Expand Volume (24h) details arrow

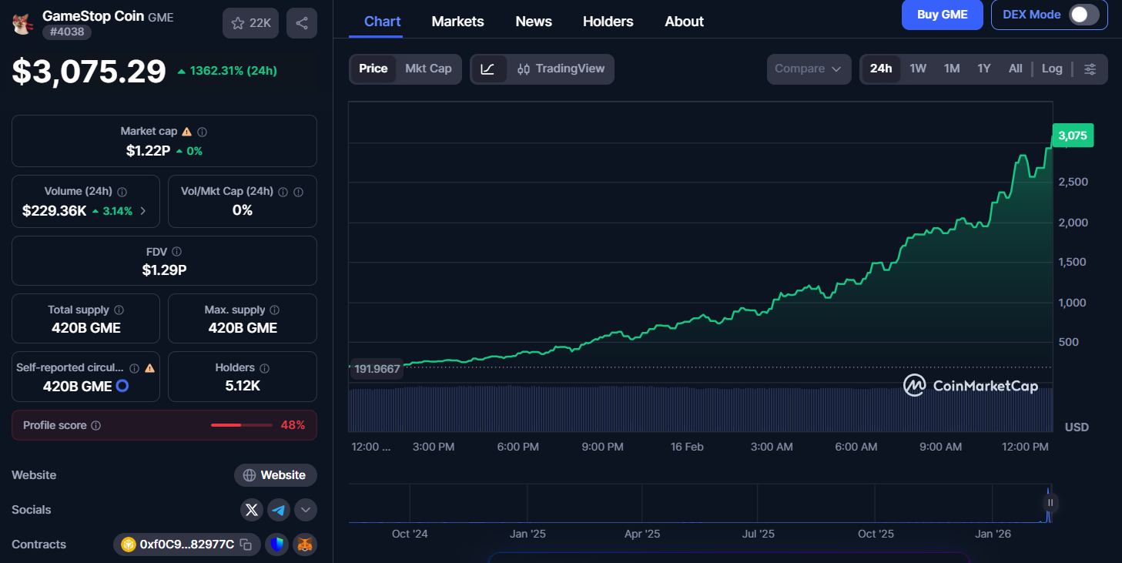point(142,211)
